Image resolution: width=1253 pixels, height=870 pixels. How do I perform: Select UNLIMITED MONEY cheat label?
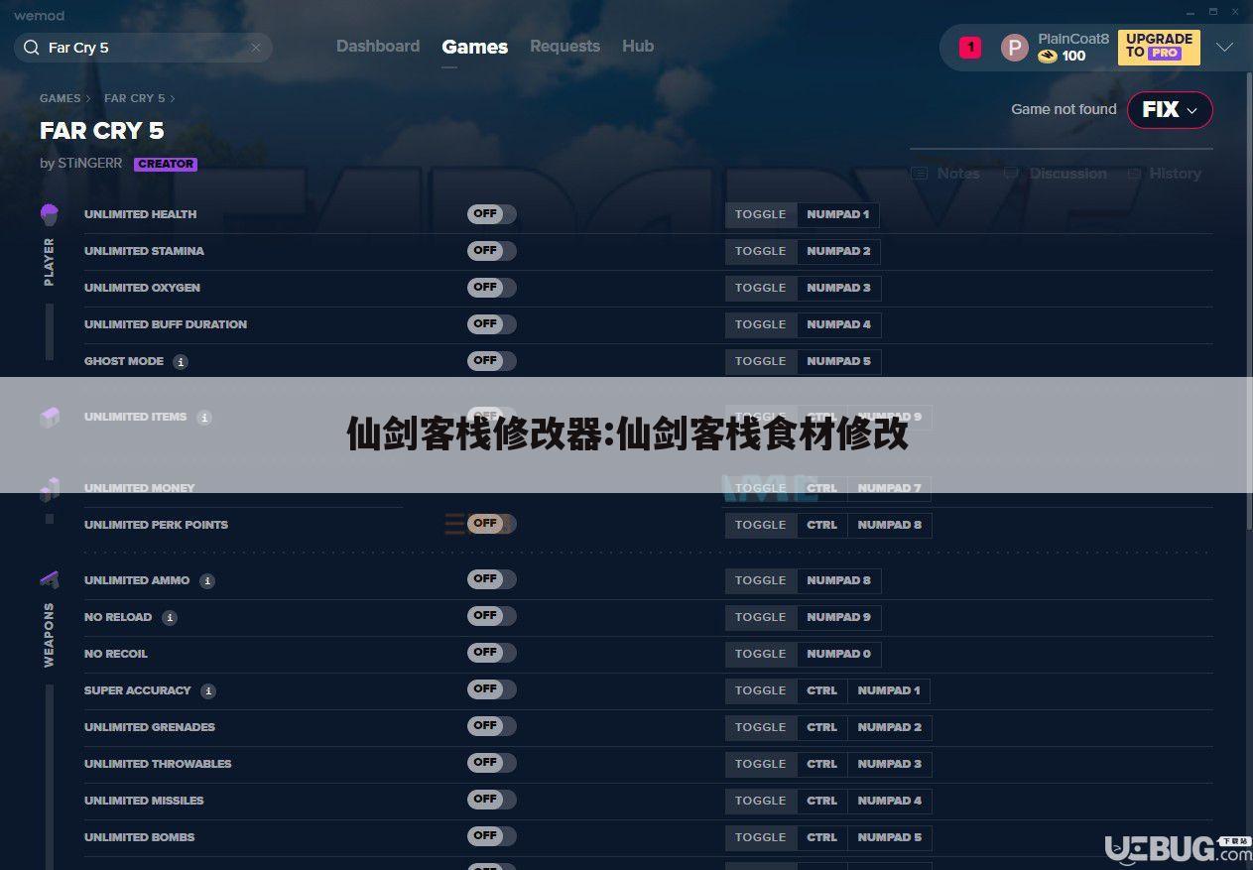click(x=140, y=488)
